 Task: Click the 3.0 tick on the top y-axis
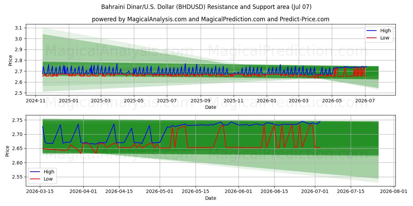(x=19, y=39)
